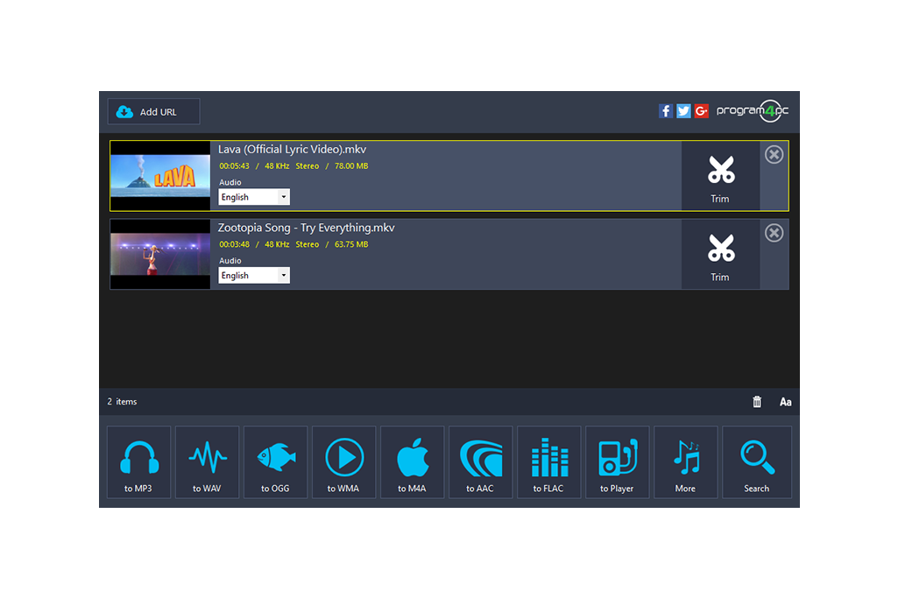Clear the list using the trash icon

[x=758, y=401]
